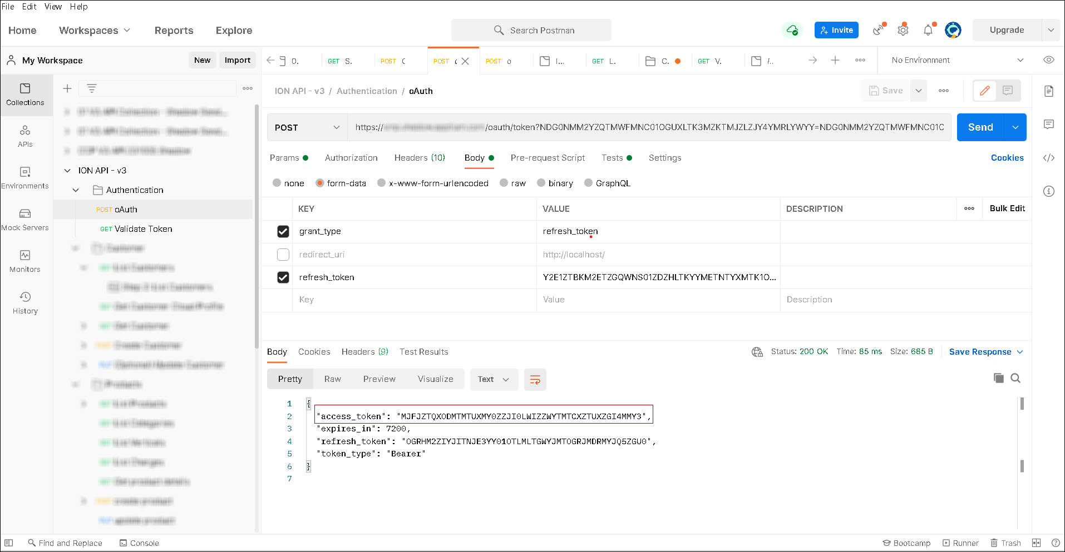Image resolution: width=1065 pixels, height=552 pixels.
Task: Click the blue Send button
Action: click(980, 127)
